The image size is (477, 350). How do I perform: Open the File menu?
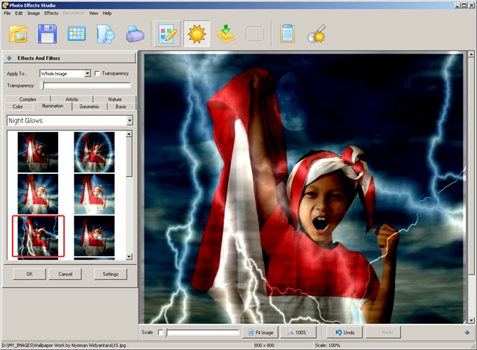[x=7, y=13]
